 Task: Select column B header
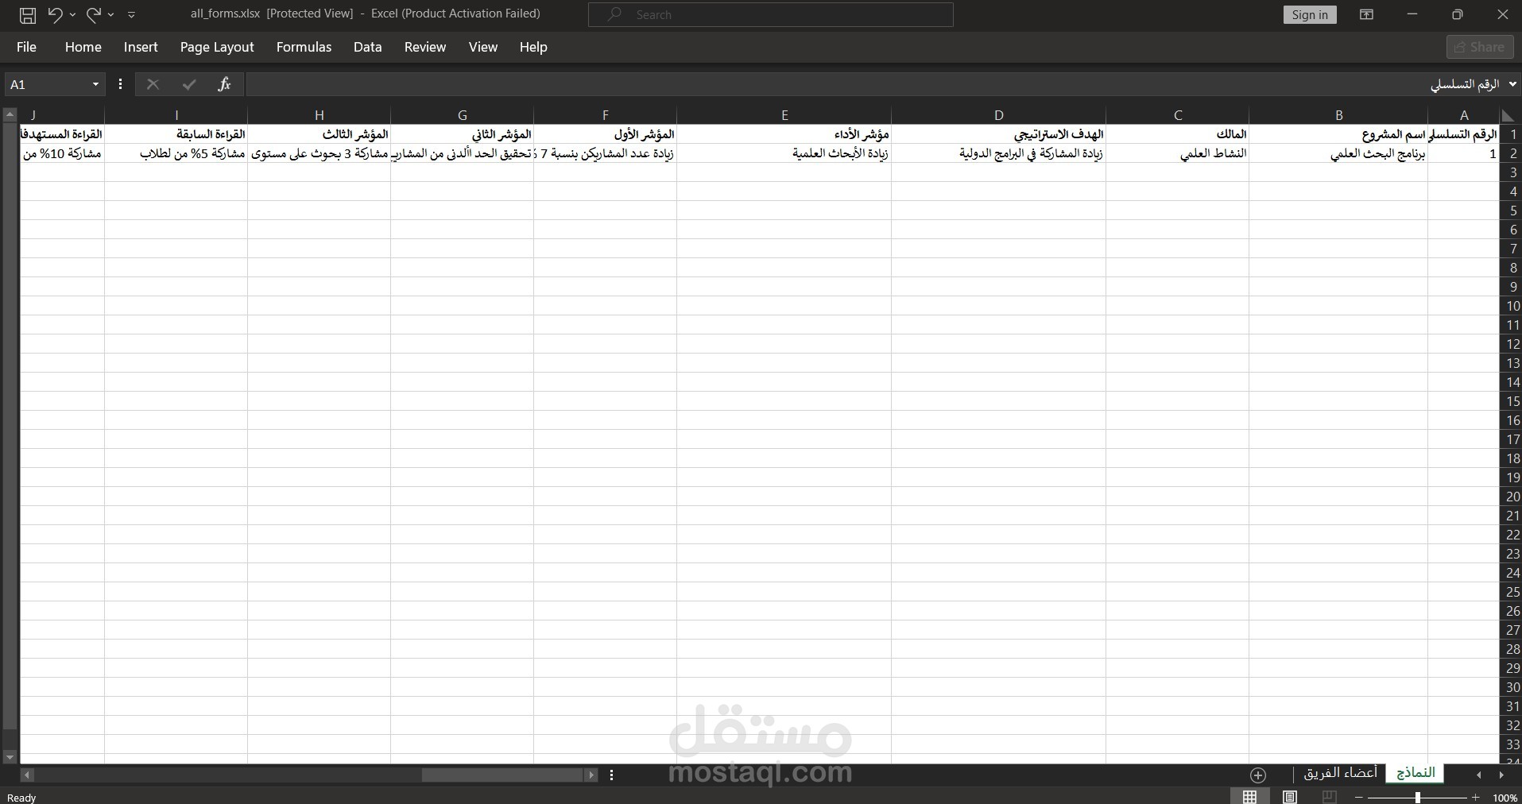pos(1338,116)
